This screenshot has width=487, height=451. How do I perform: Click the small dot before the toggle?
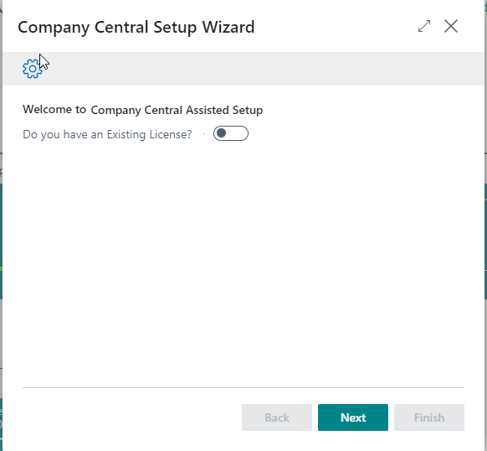[204, 134]
